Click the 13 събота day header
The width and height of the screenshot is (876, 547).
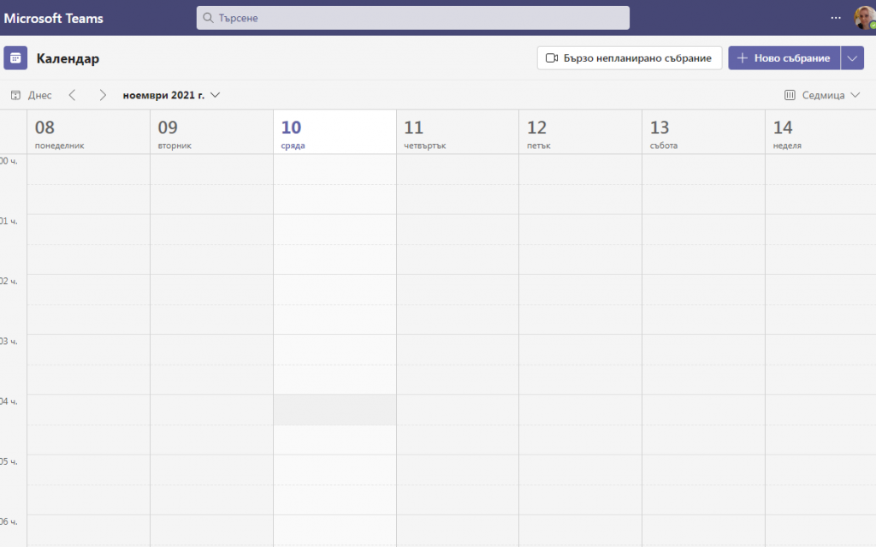pyautogui.click(x=703, y=133)
